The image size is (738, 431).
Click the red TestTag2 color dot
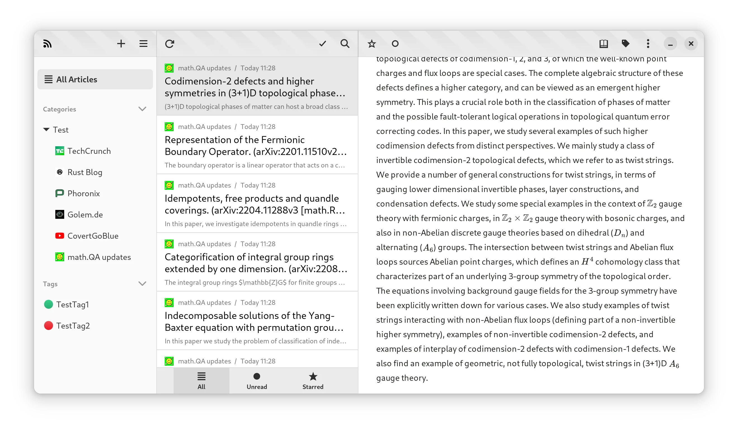[x=48, y=325]
